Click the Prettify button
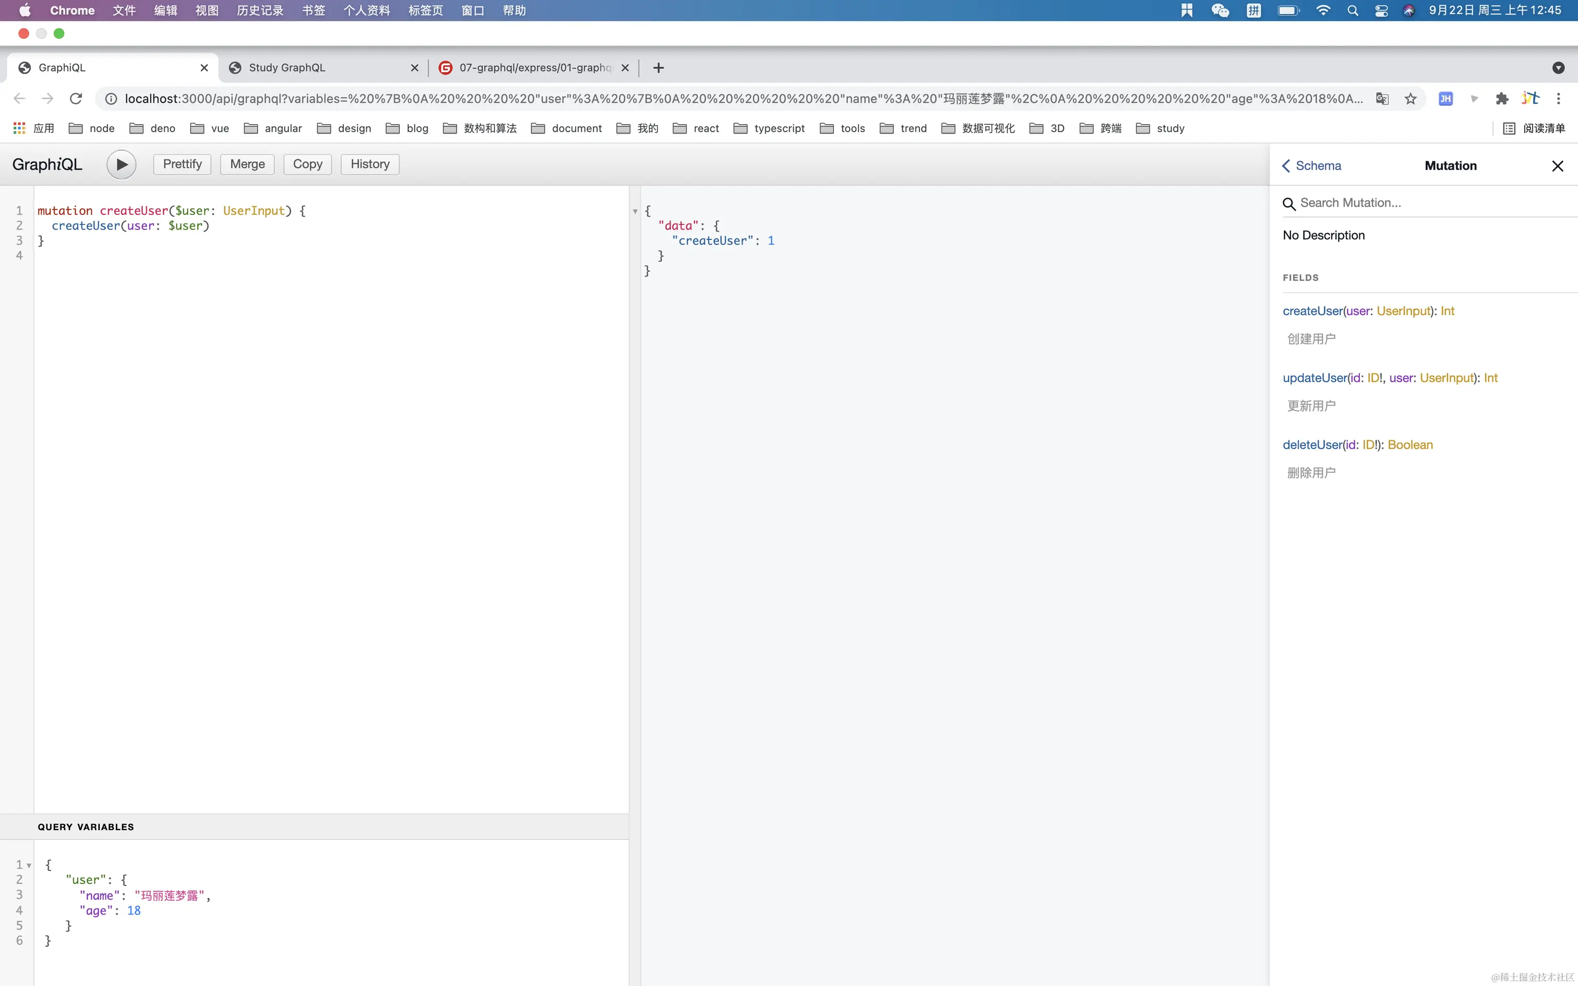 [x=182, y=164]
